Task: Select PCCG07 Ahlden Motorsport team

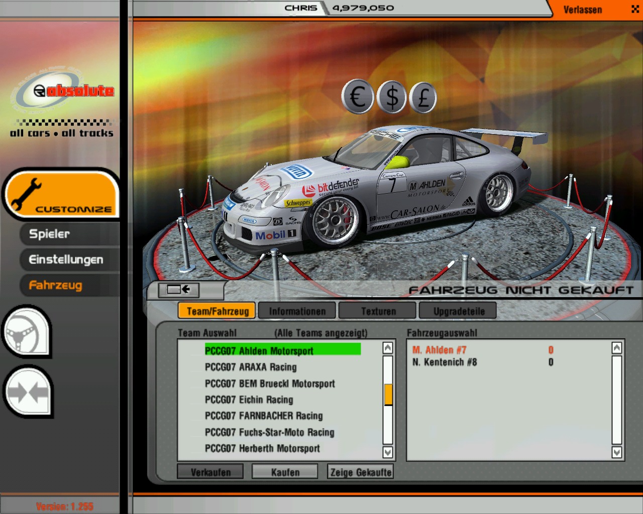Action: [x=282, y=350]
